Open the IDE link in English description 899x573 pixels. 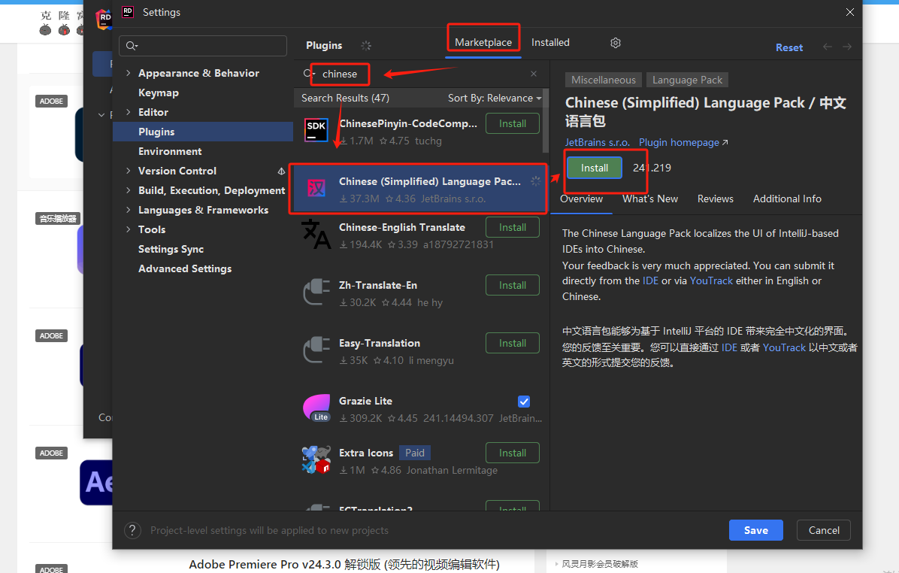[650, 281]
